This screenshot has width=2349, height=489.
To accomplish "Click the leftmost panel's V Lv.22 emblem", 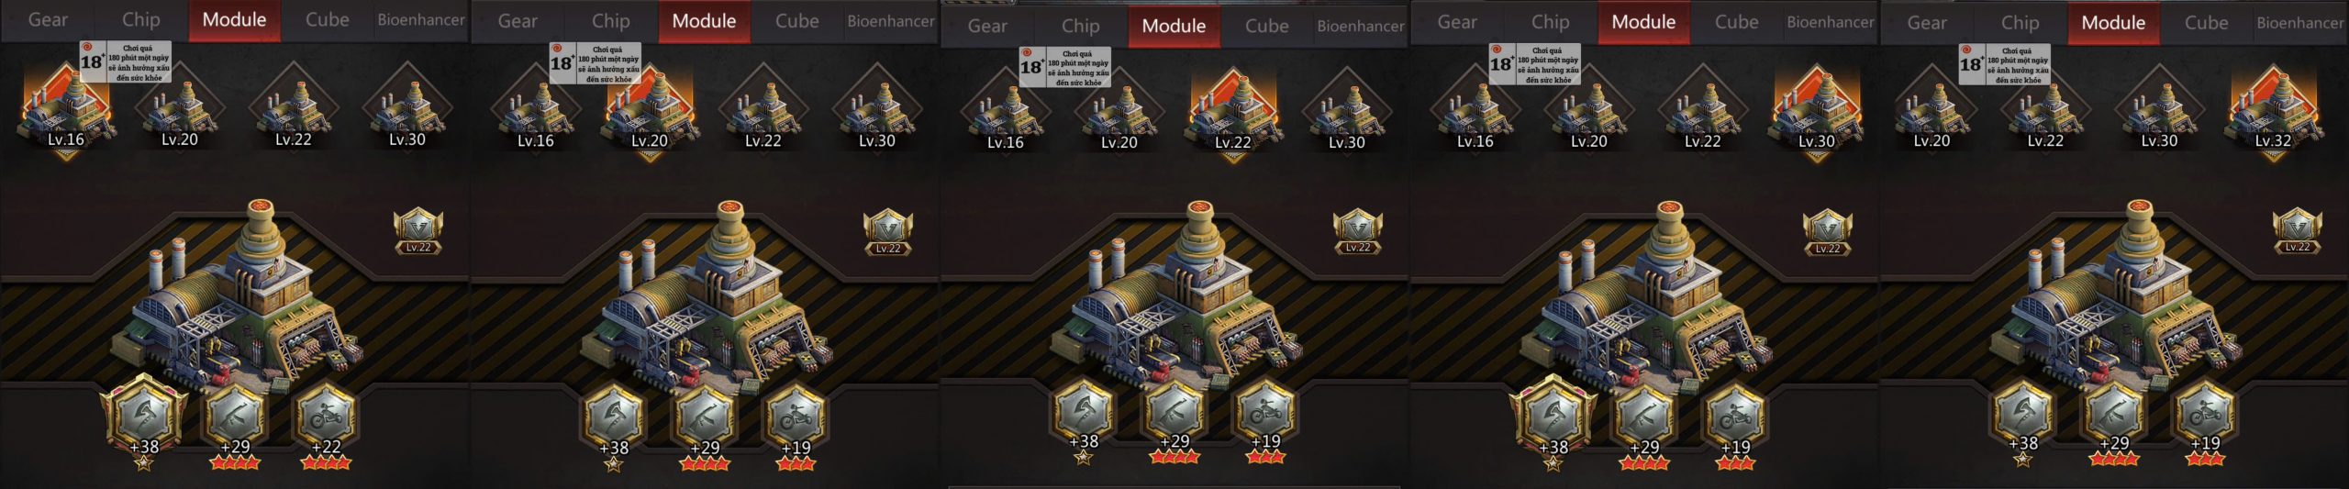I will pyautogui.click(x=418, y=232).
